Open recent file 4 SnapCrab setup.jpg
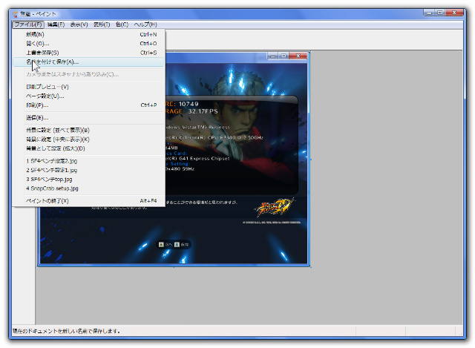 pos(88,188)
